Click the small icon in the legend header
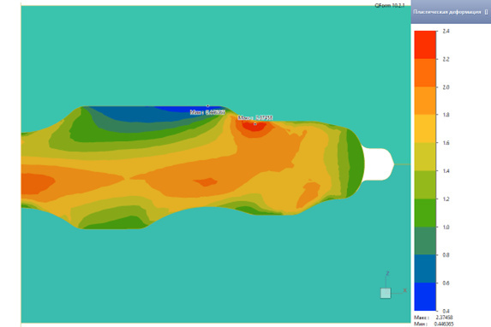 click(486, 12)
